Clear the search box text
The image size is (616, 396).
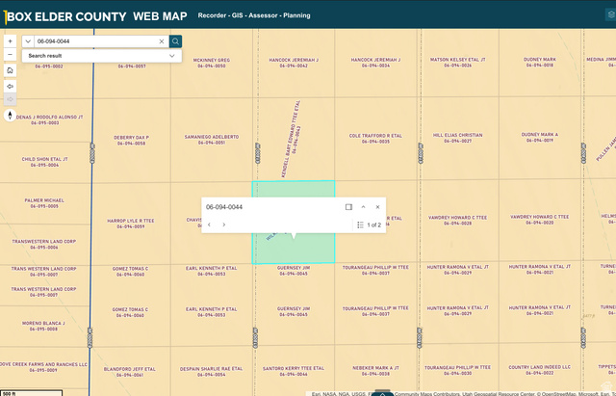[162, 41]
